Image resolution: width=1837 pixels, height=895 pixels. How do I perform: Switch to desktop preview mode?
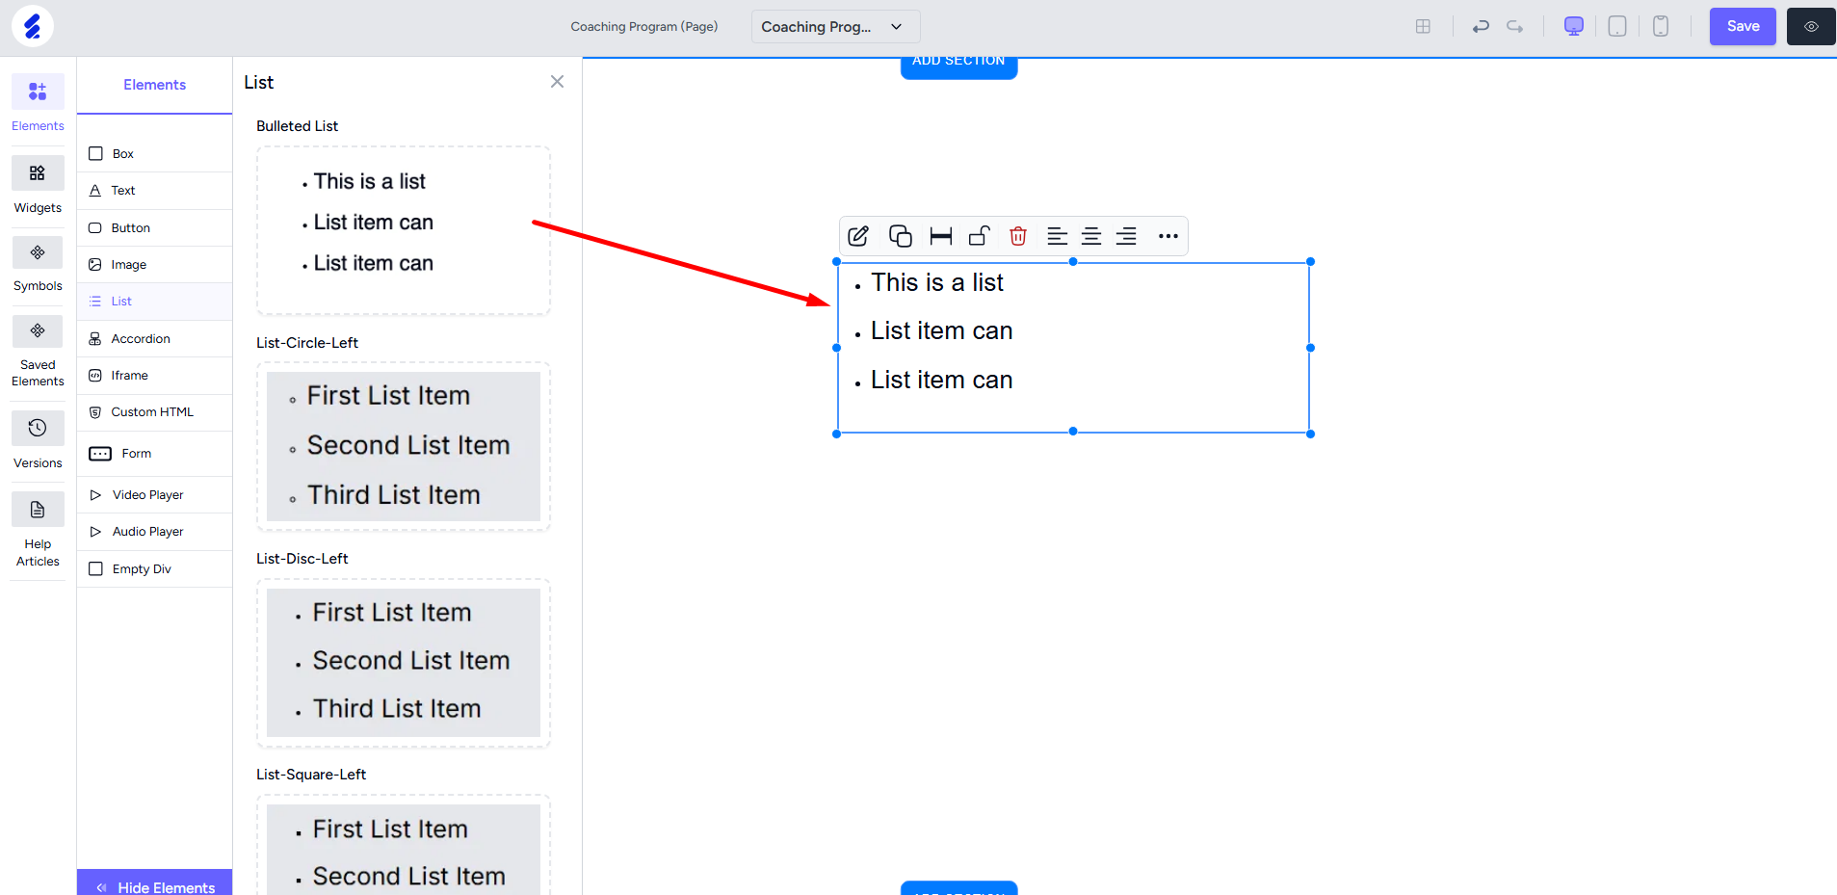(1574, 26)
